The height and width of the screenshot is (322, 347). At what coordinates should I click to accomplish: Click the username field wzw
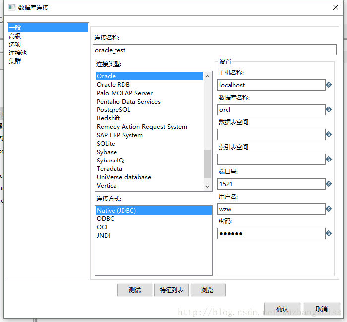point(271,209)
